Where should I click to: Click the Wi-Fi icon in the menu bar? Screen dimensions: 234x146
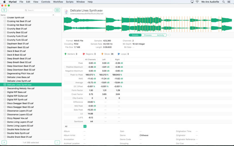[x=197, y=2]
